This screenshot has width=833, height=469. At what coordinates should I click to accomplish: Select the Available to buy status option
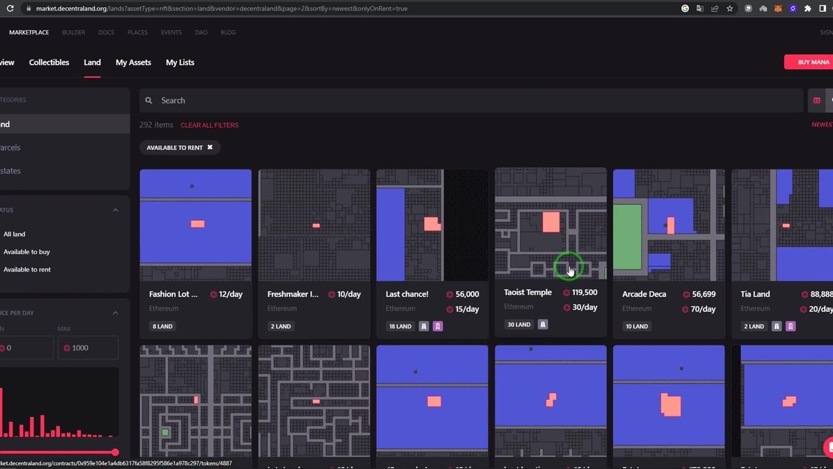pos(27,251)
